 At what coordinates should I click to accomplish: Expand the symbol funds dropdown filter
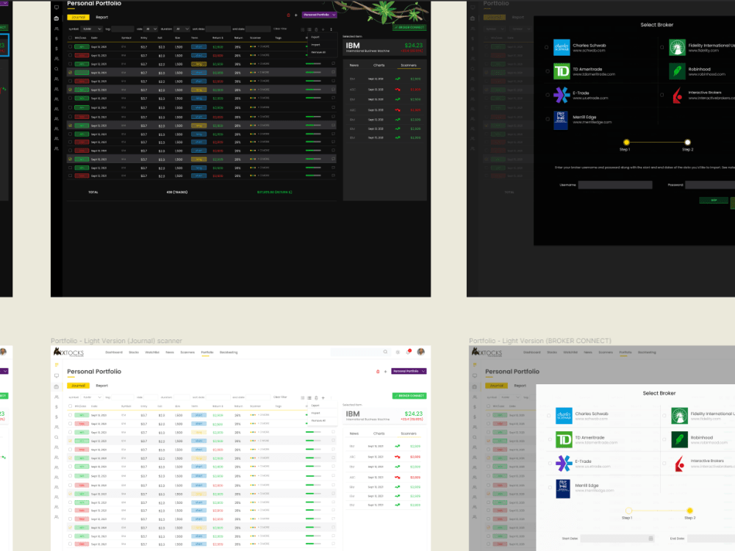[93, 396]
